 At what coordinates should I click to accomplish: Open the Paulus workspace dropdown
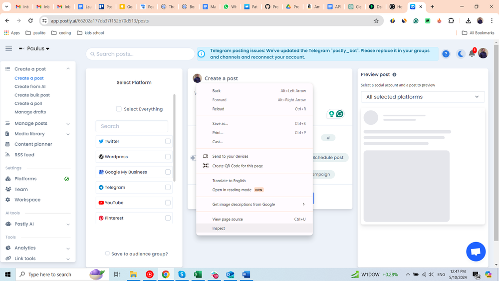(34, 48)
